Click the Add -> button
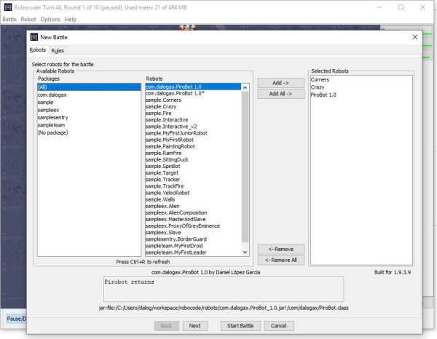The height and width of the screenshot is (339, 437). pyautogui.click(x=280, y=83)
